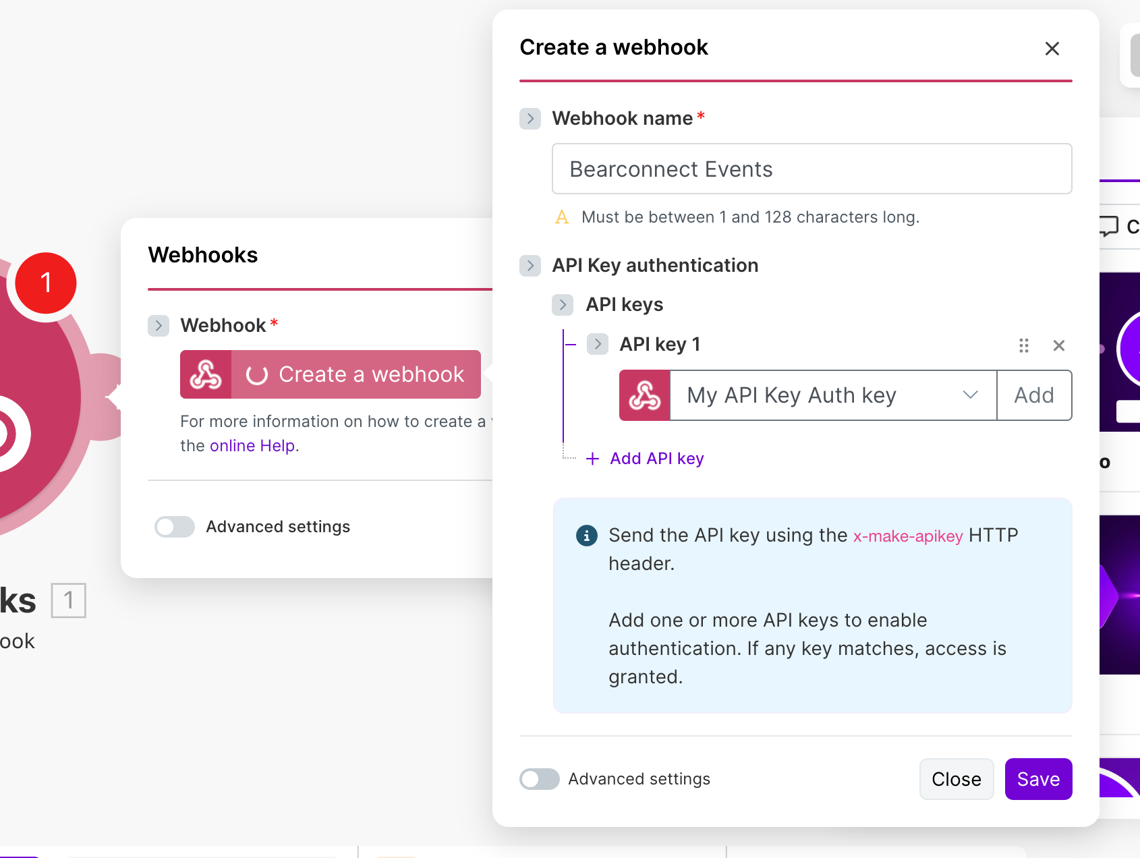
Task: Remove API key 1 with the X icon
Action: point(1058,345)
